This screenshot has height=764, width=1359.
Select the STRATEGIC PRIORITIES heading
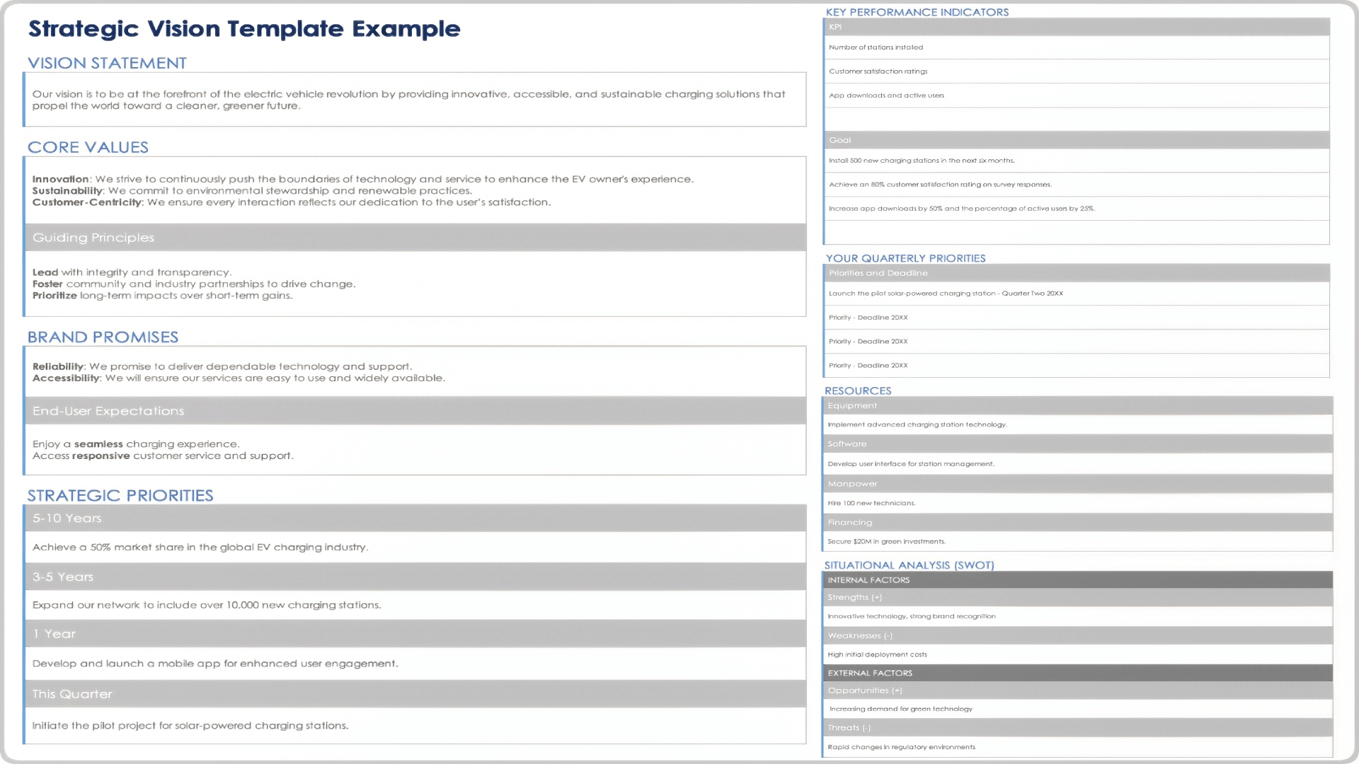coord(120,496)
